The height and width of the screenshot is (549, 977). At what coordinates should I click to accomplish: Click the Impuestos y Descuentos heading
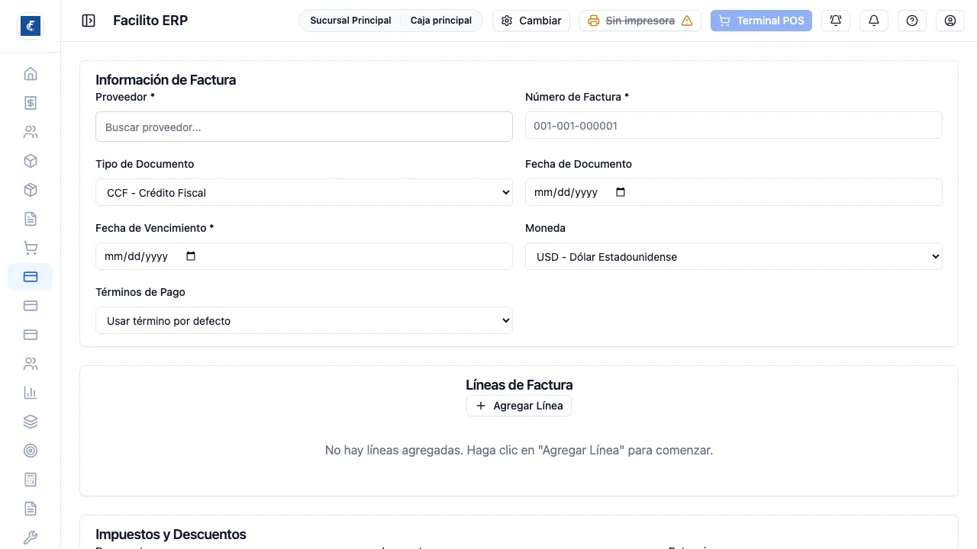click(x=171, y=534)
